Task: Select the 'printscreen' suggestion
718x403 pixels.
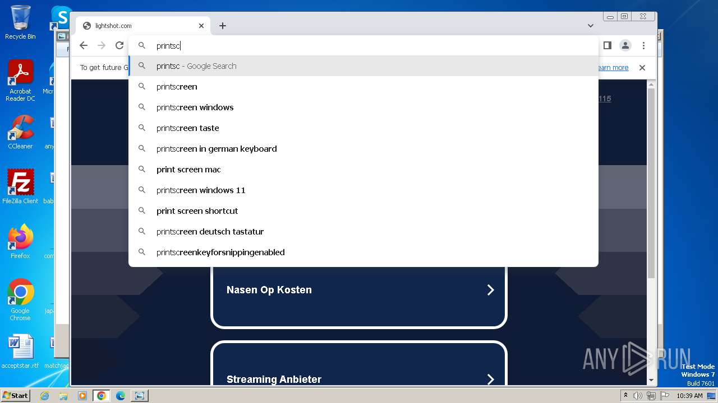Action: 363,87
